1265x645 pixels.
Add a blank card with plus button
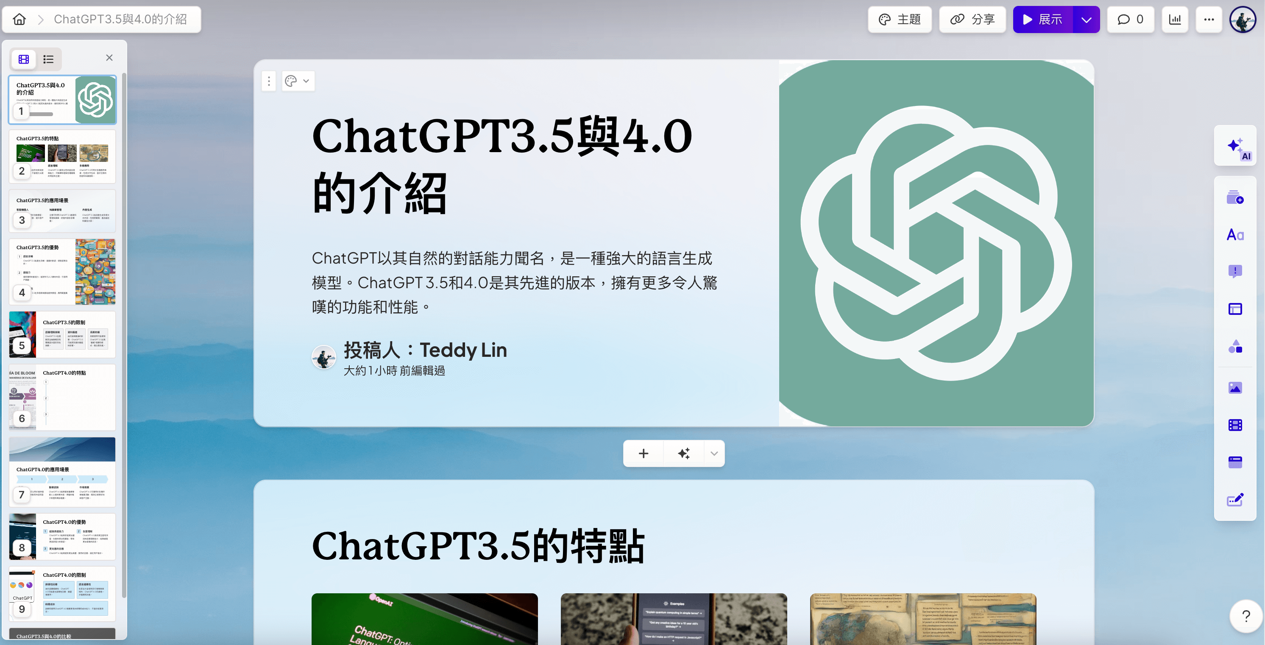[643, 453]
